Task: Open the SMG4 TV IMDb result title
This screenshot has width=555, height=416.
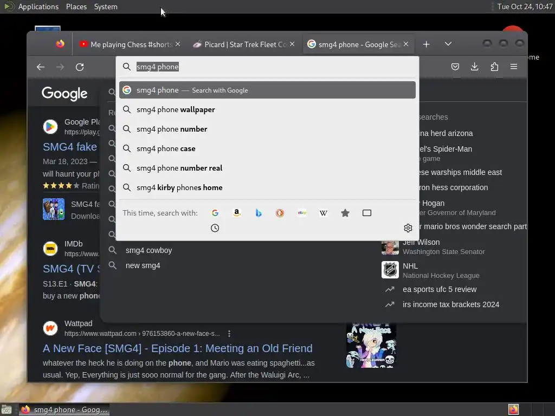Action: point(72,269)
